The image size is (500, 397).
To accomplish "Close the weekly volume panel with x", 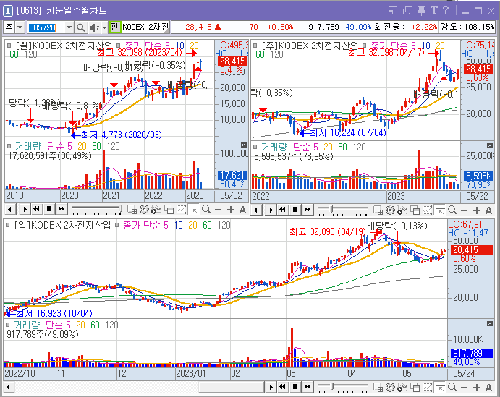I will coord(490,145).
